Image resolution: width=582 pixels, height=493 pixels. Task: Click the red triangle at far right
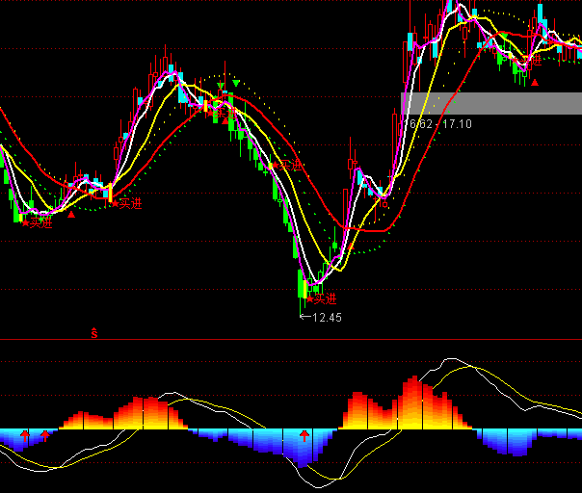click(536, 83)
